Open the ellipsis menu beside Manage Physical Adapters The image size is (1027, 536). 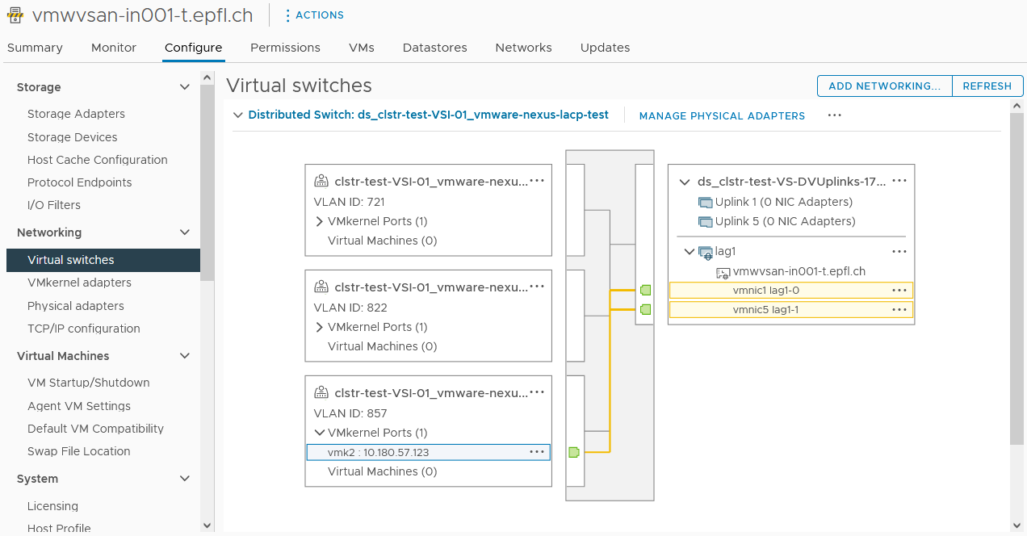click(835, 115)
